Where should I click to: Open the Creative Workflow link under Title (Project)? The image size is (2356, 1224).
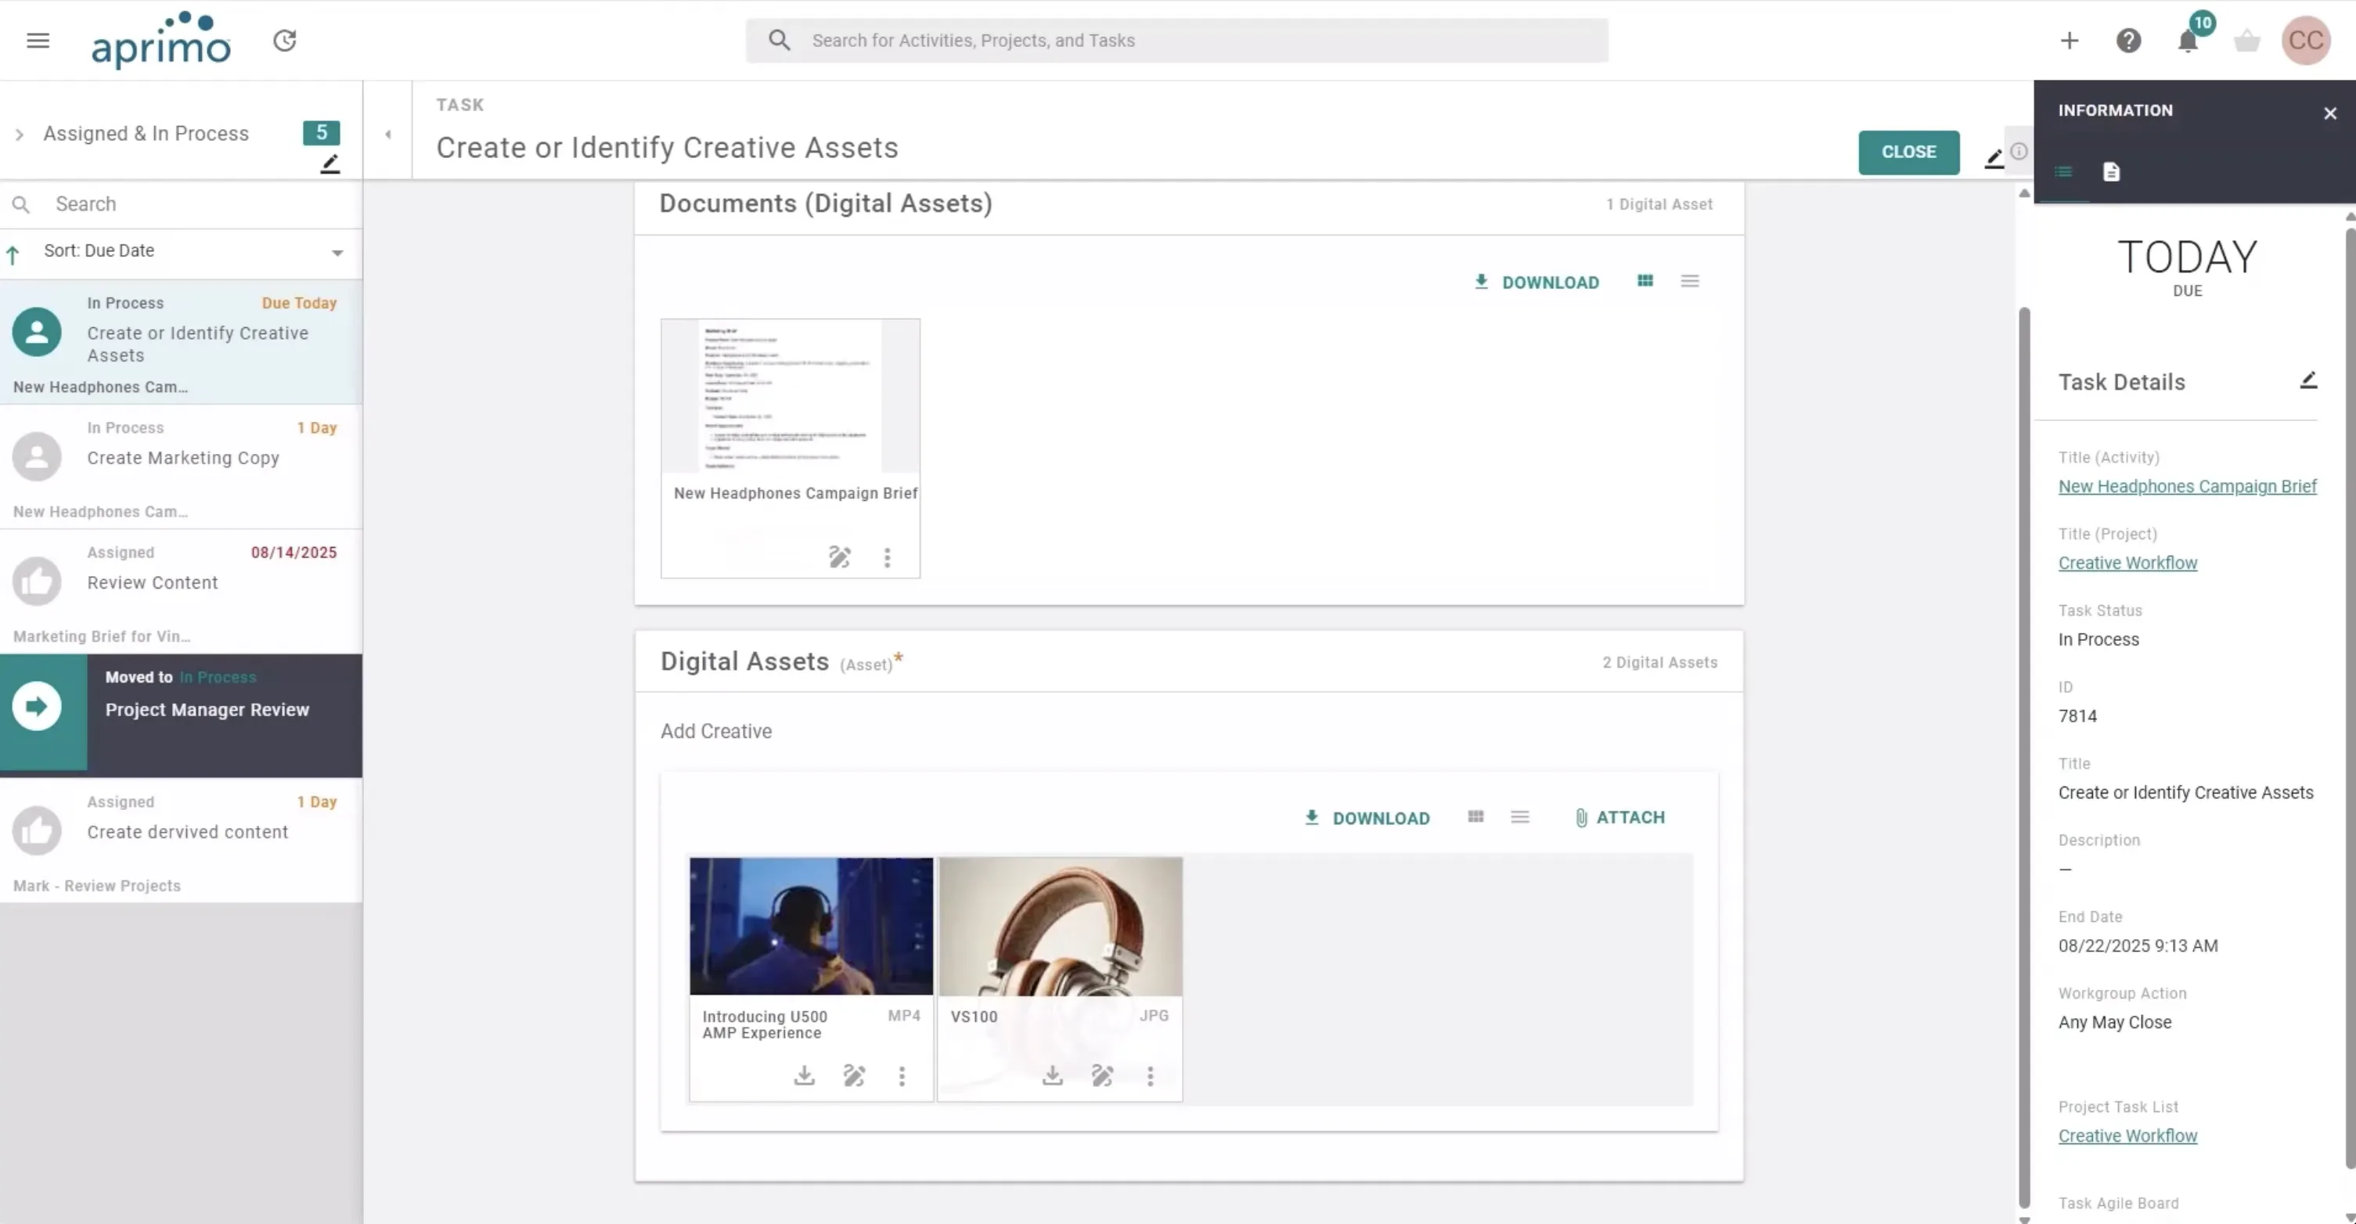tap(2127, 563)
